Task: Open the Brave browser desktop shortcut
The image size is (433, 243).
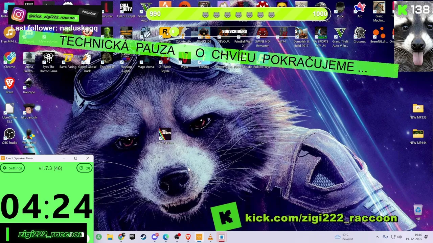Action: click(9, 85)
